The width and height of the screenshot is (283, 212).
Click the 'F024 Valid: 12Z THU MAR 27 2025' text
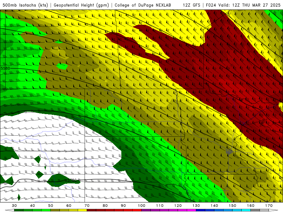(x=243, y=5)
